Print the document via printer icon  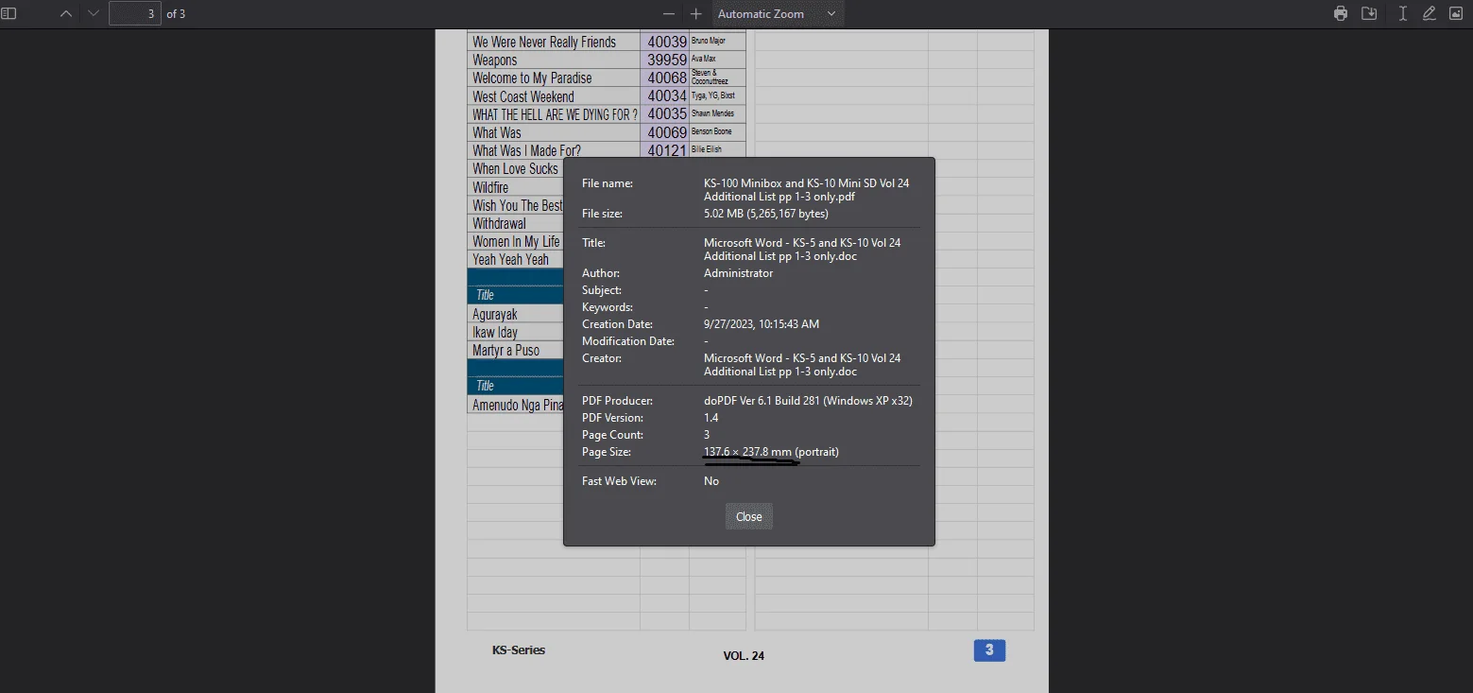coord(1340,14)
